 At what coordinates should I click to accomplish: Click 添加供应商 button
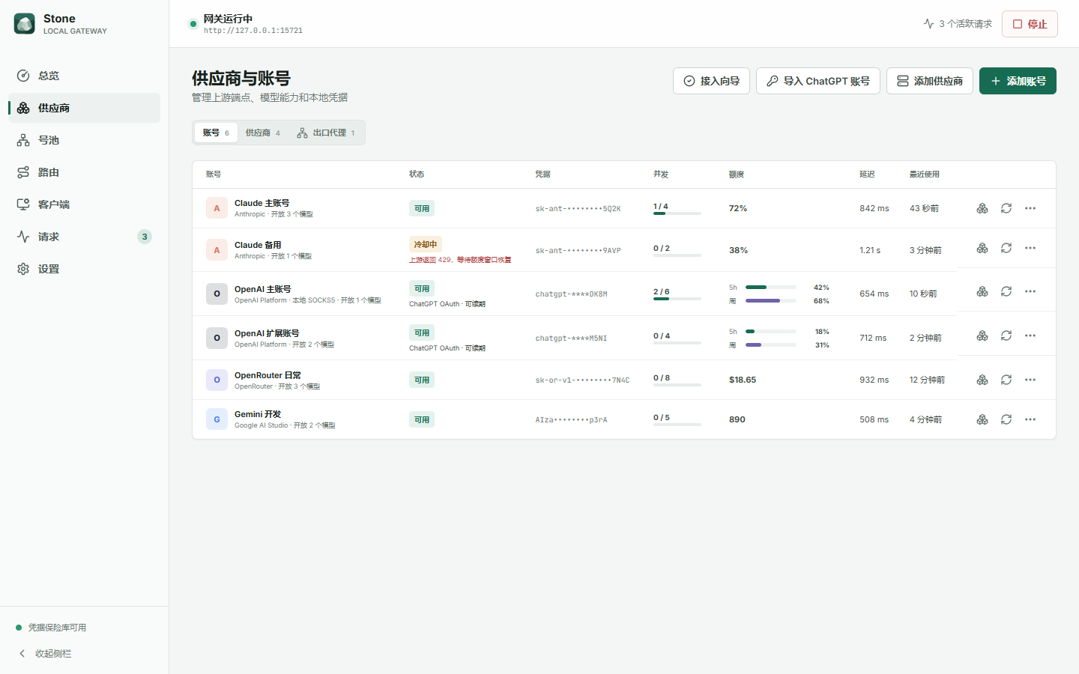930,81
